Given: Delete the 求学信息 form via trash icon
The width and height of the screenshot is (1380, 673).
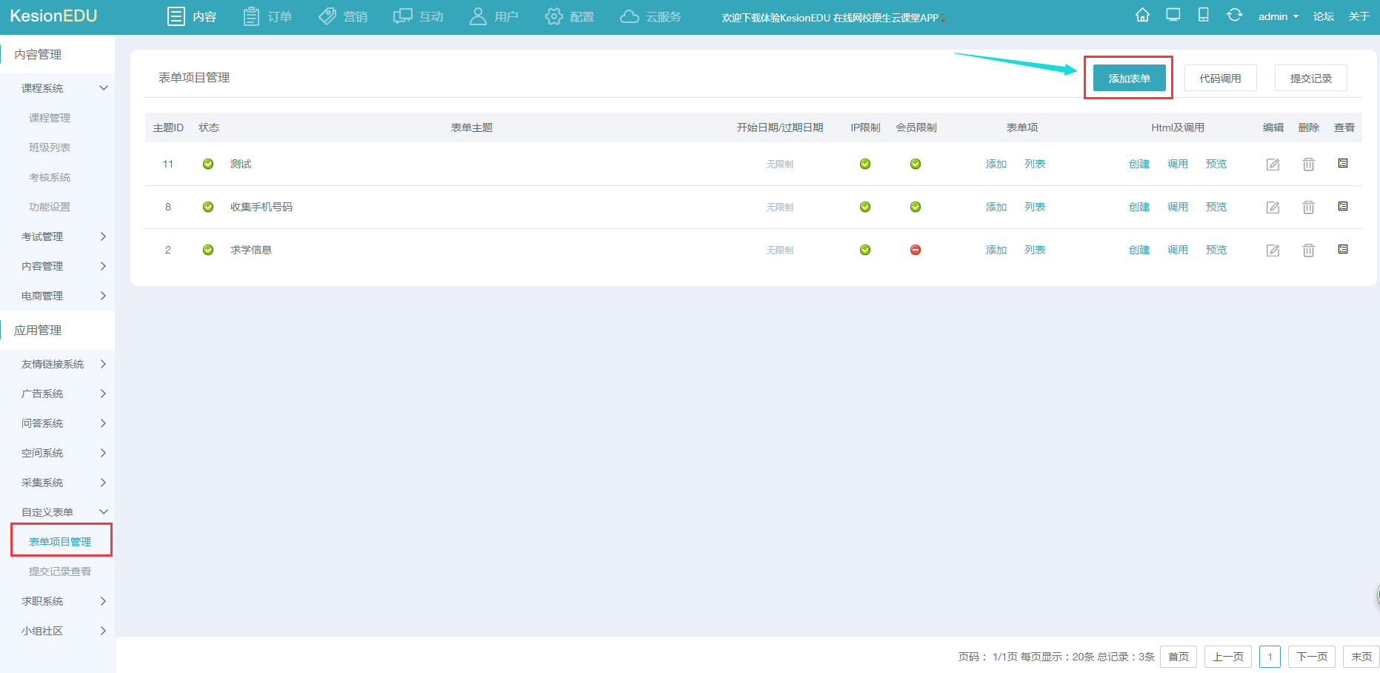Looking at the screenshot, I should tap(1308, 251).
